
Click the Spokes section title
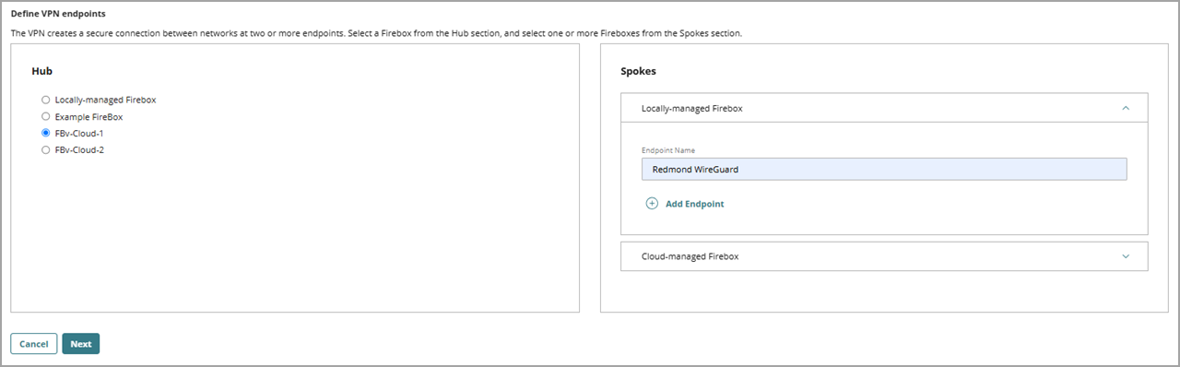[x=638, y=71]
